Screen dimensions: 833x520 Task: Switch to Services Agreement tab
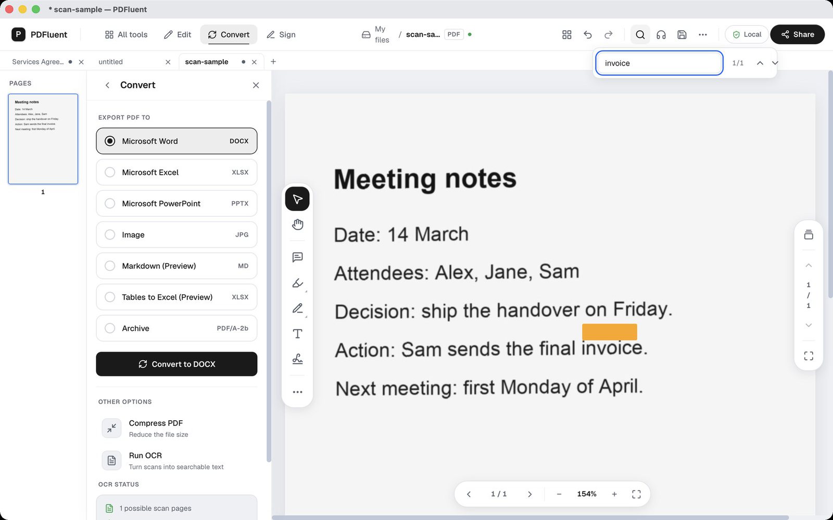point(38,62)
